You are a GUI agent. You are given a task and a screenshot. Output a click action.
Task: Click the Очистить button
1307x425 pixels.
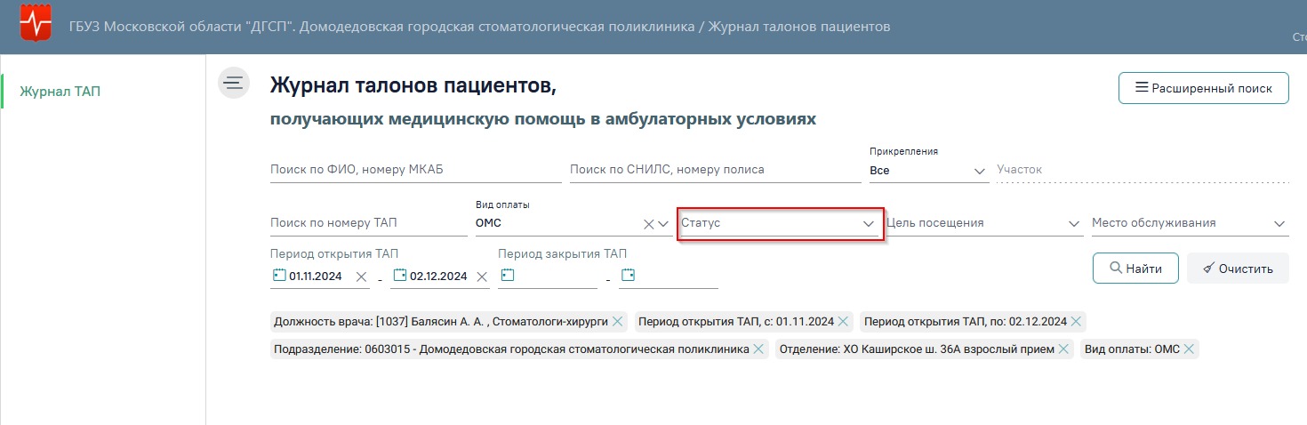tap(1238, 269)
